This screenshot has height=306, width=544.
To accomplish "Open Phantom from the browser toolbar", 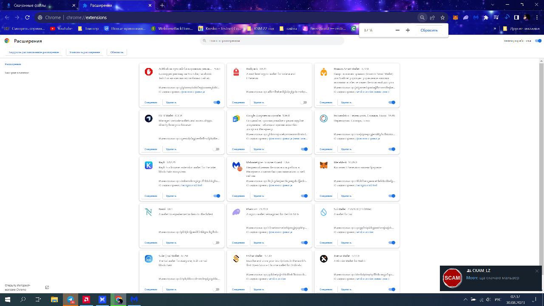I will click(x=465, y=17).
